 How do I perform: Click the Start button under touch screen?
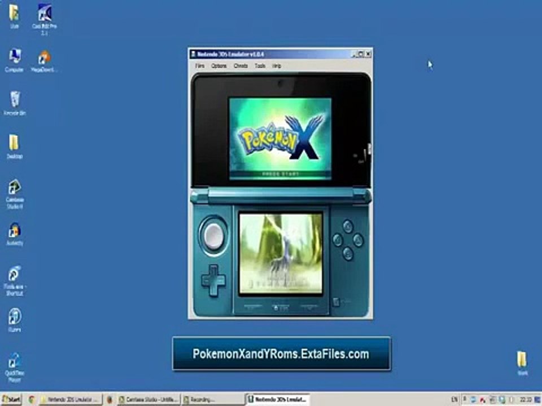[x=308, y=307]
